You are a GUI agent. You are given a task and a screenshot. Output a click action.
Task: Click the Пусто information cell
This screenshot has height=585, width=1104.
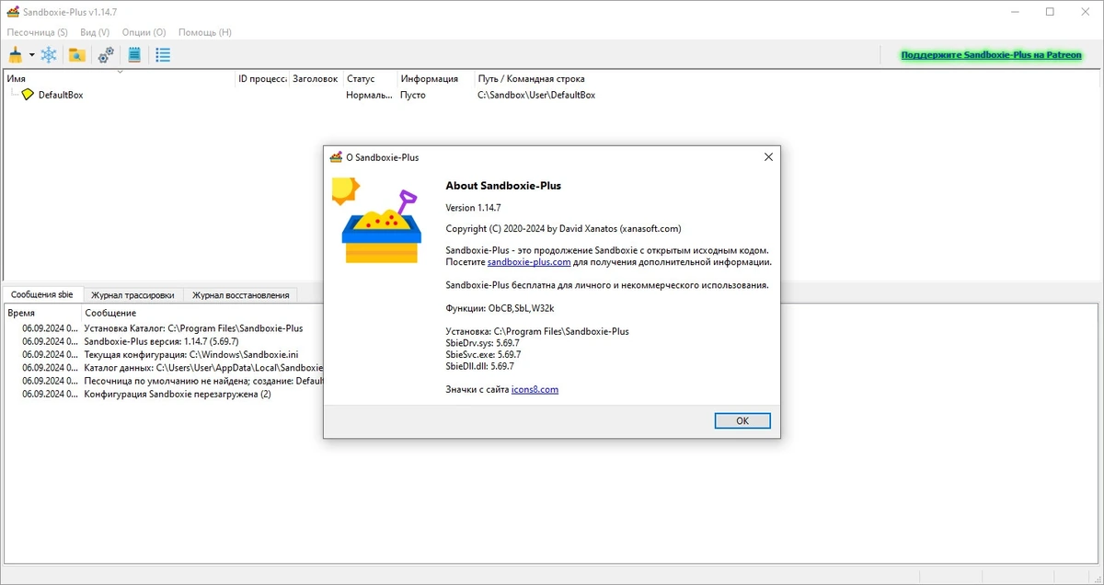click(413, 95)
